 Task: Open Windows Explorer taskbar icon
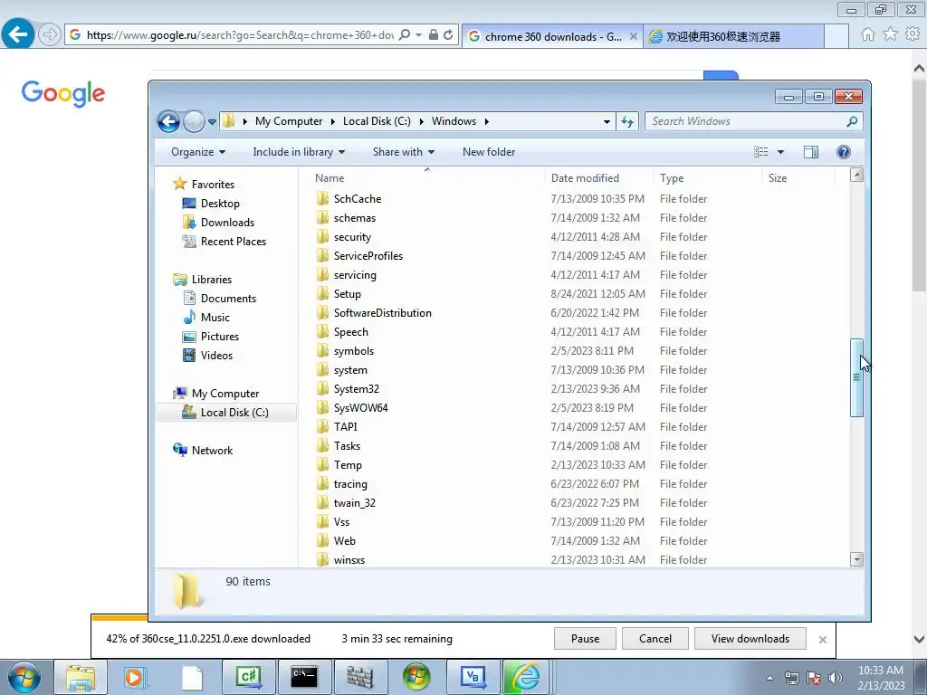point(81,677)
